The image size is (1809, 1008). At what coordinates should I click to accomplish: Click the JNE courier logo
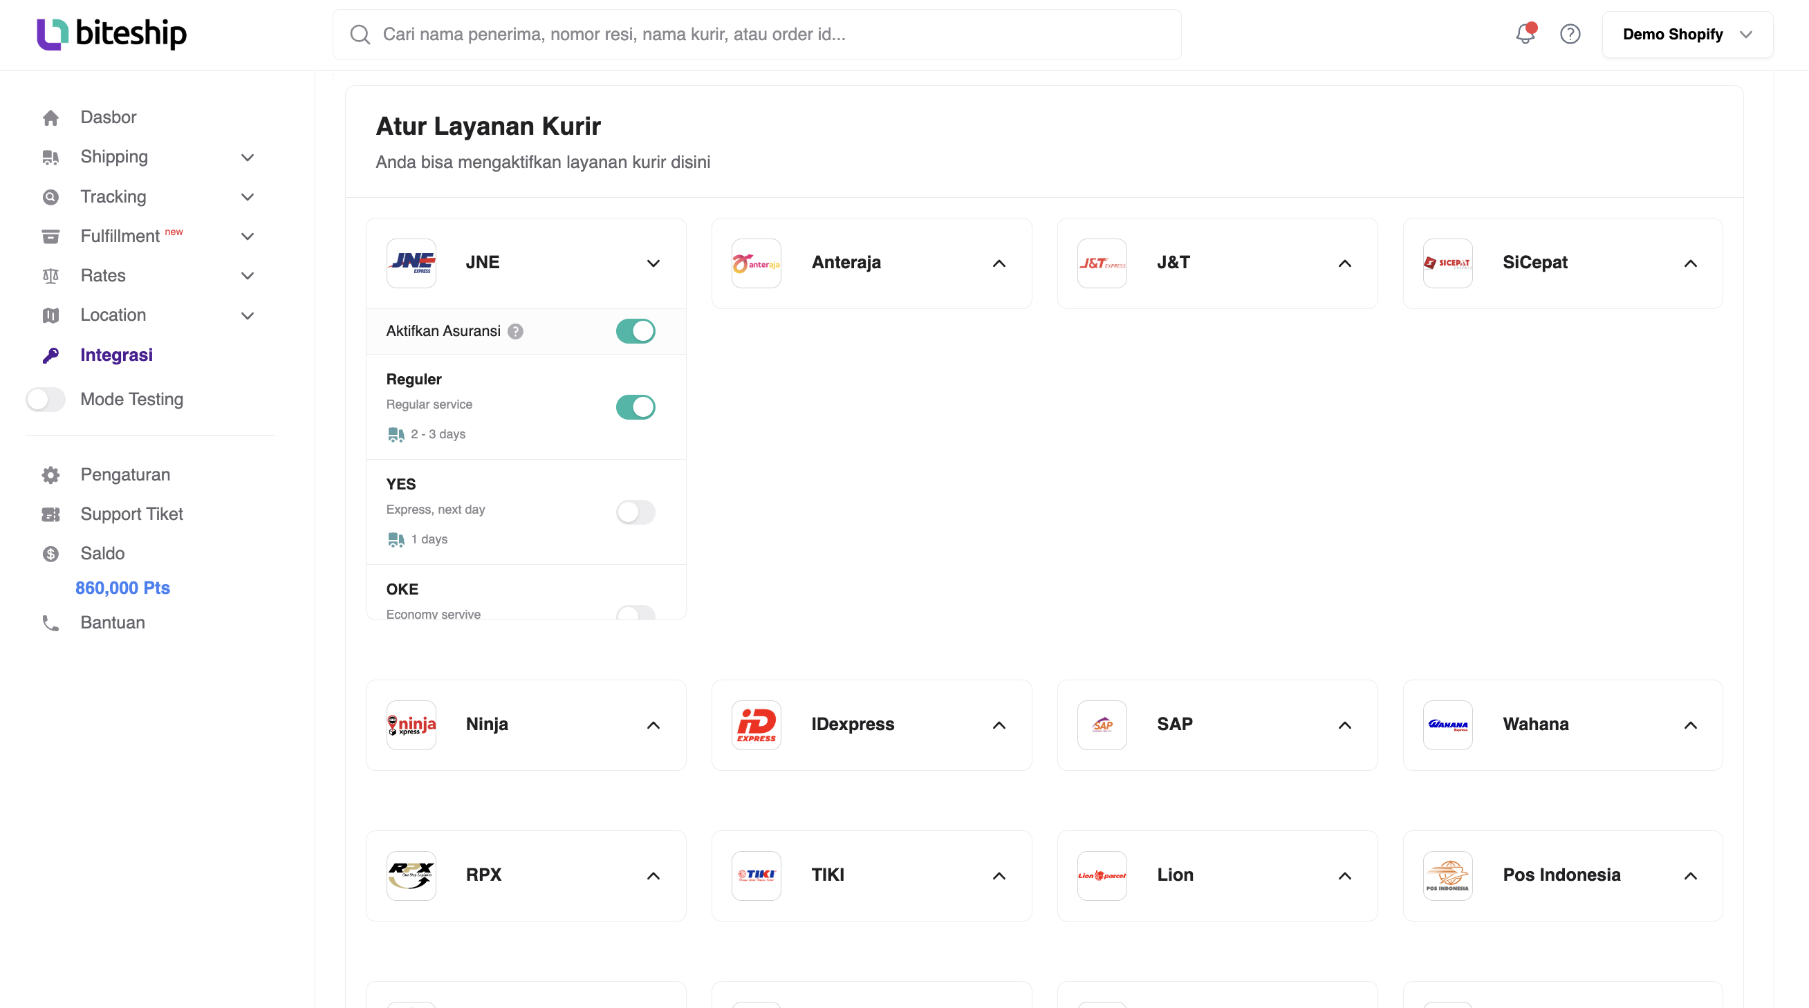tap(411, 263)
